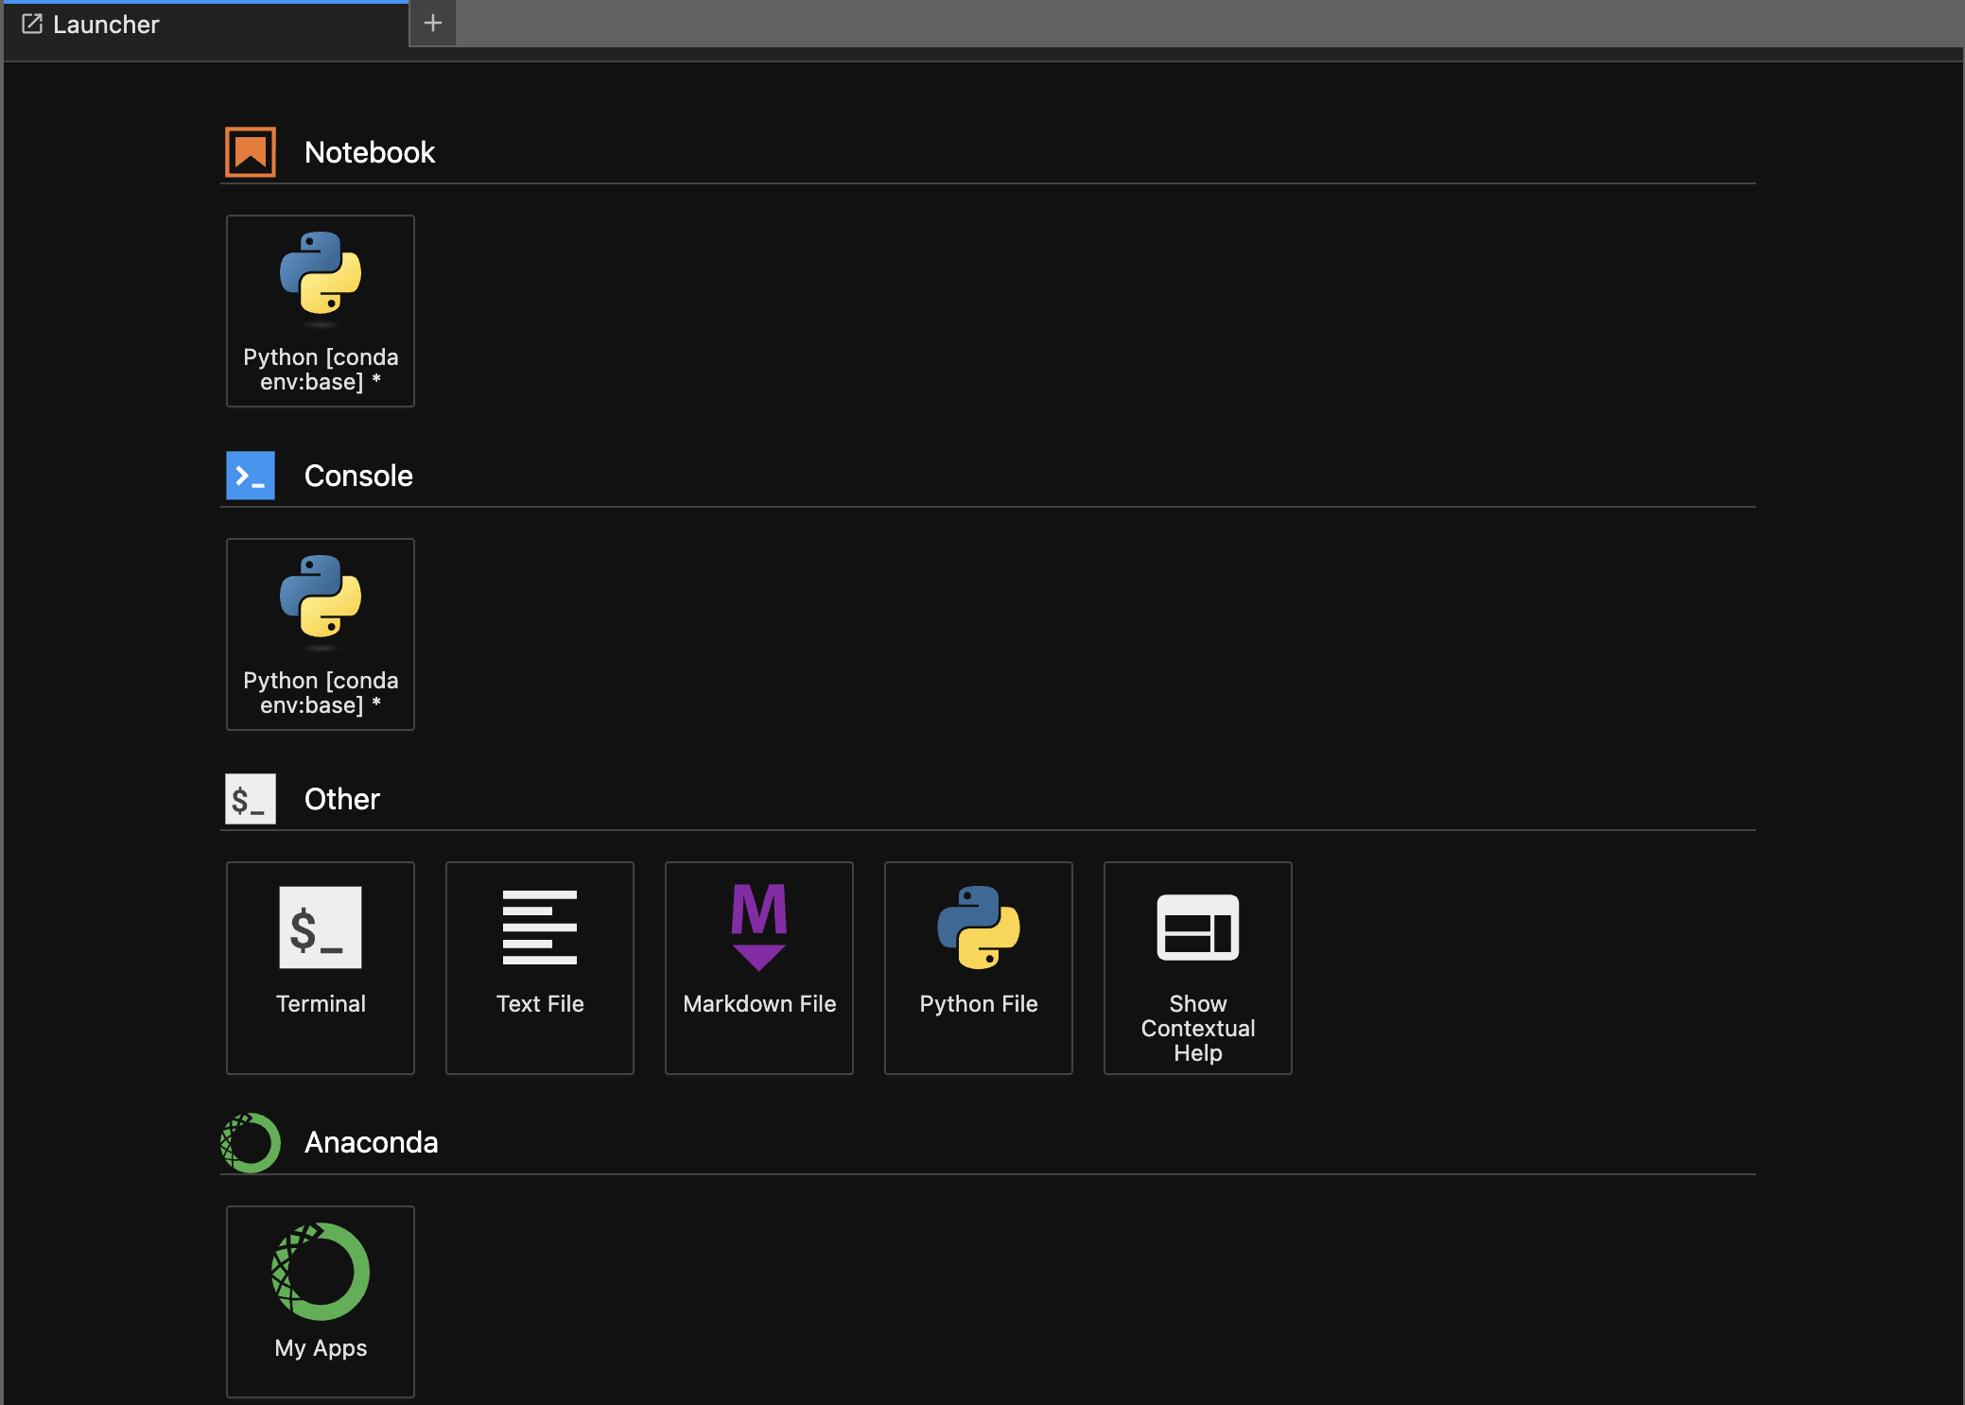
Task: Create a new Text File
Action: [539, 966]
